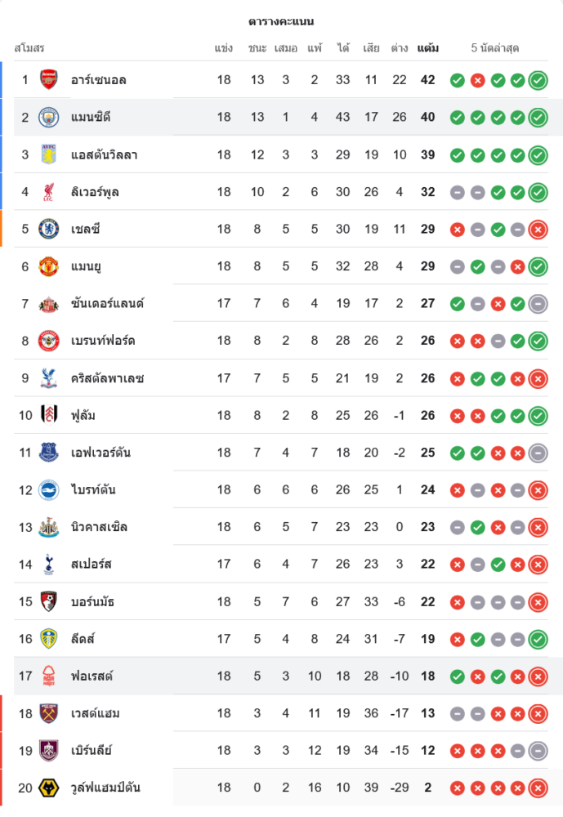Image resolution: width=563 pixels, height=817 pixels.
Task: Sort table by แต้ม points column
Action: pos(427,48)
